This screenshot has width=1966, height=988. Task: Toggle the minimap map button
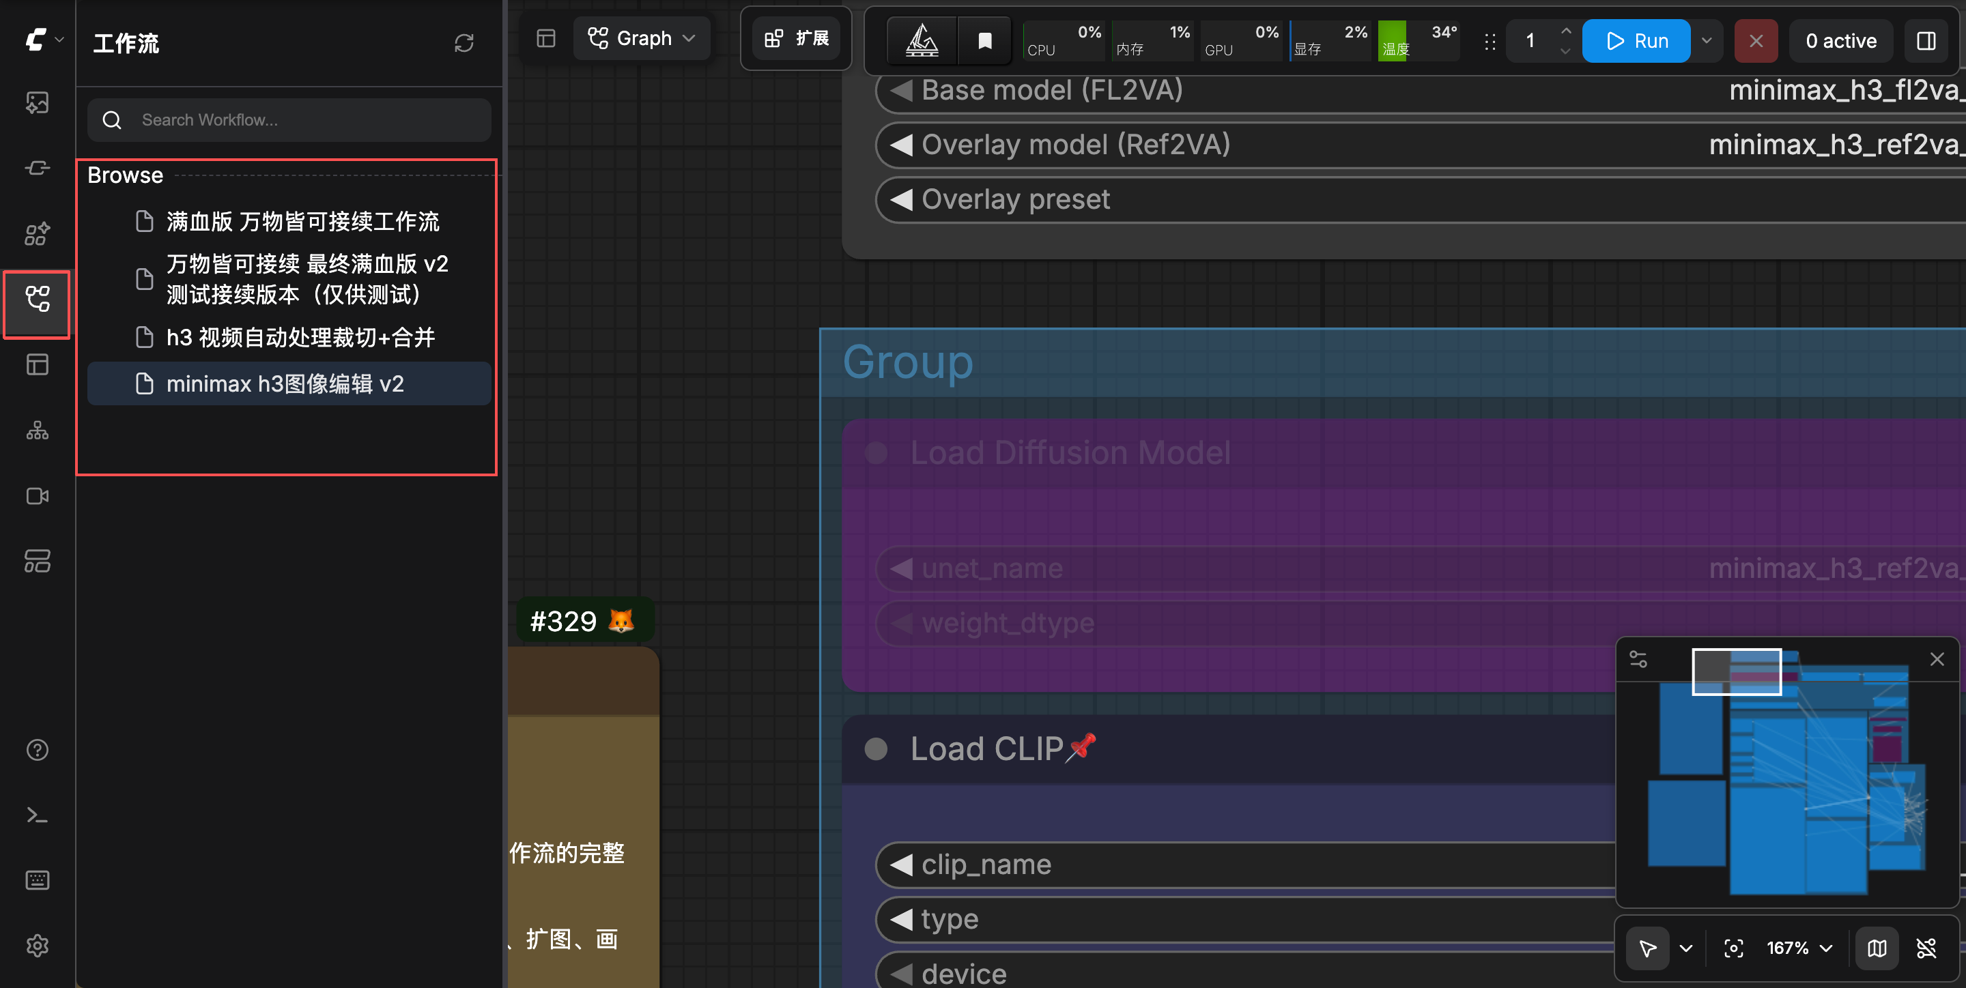click(x=1877, y=948)
